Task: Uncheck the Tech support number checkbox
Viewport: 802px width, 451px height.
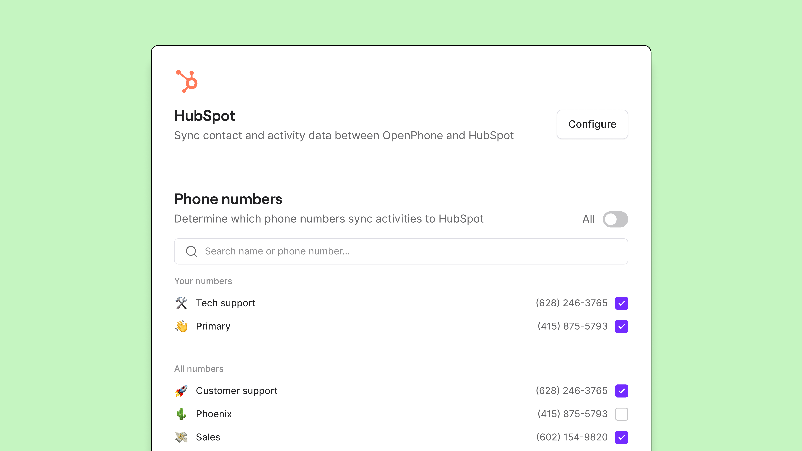Action: 622,303
